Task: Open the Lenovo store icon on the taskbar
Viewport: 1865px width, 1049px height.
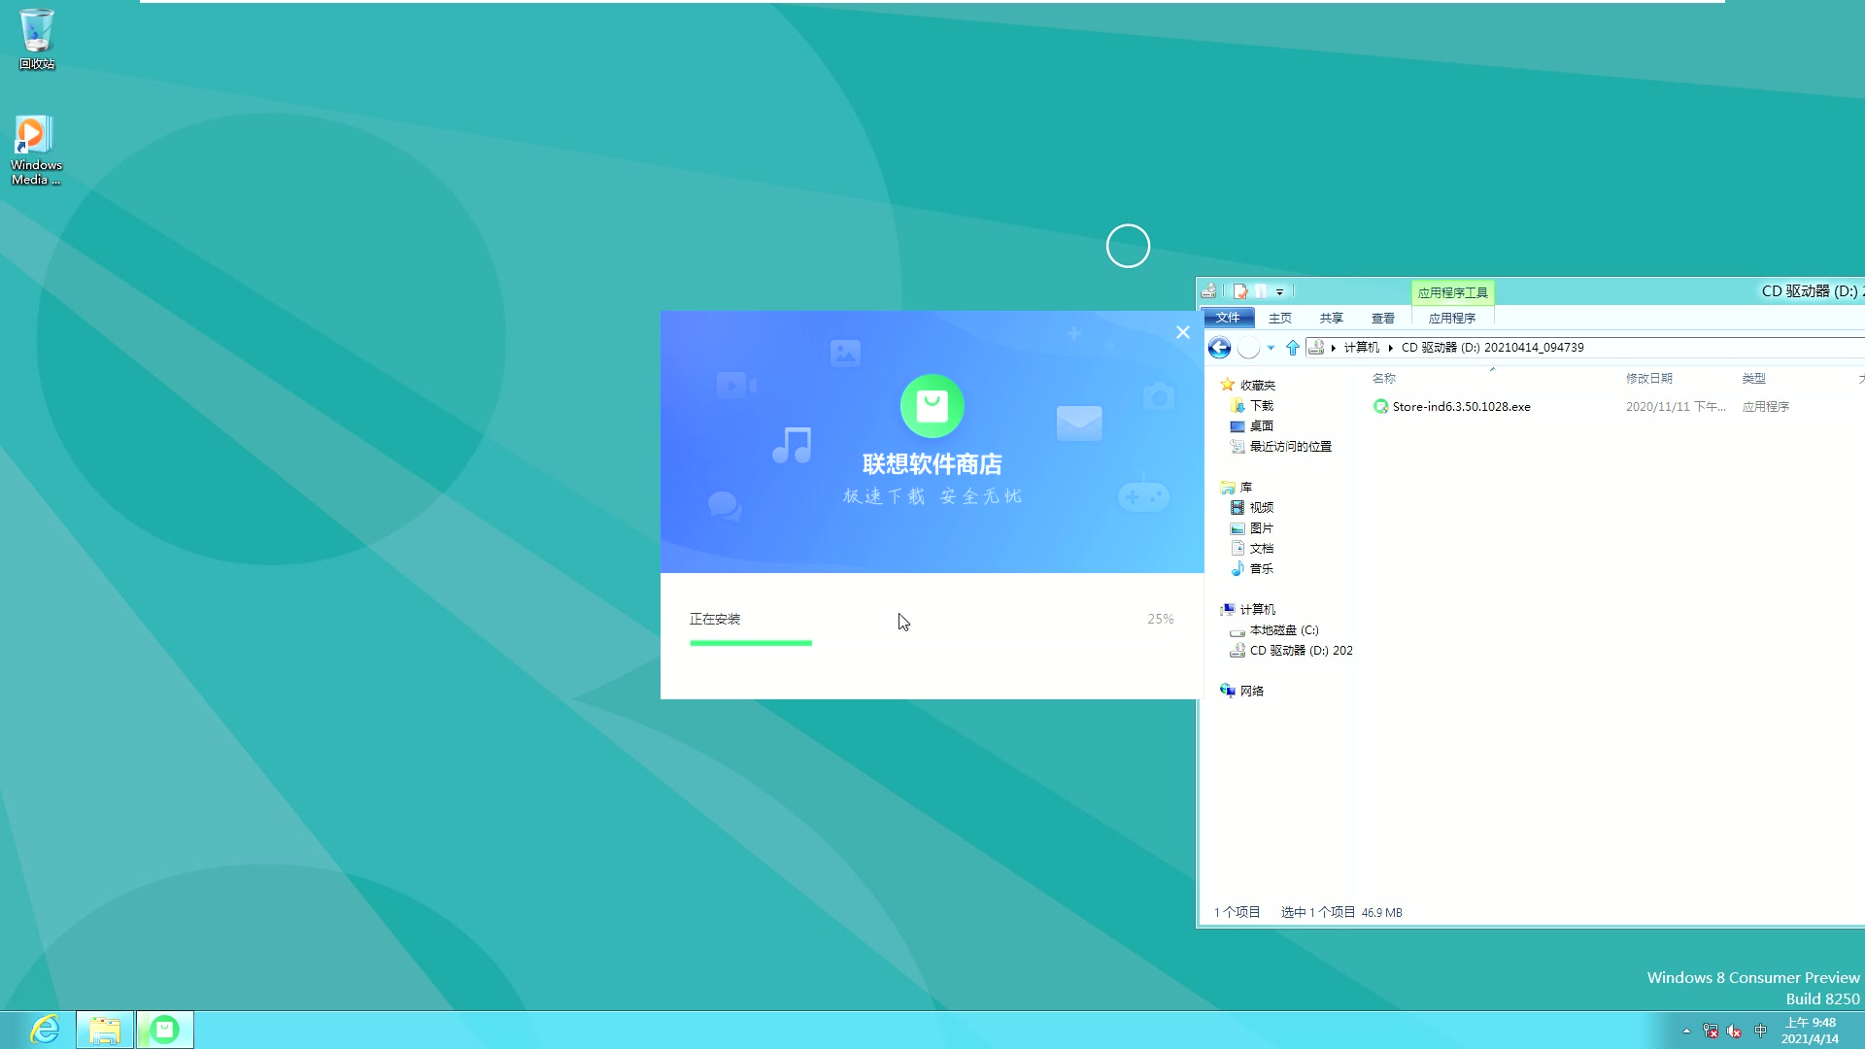Action: point(164,1029)
